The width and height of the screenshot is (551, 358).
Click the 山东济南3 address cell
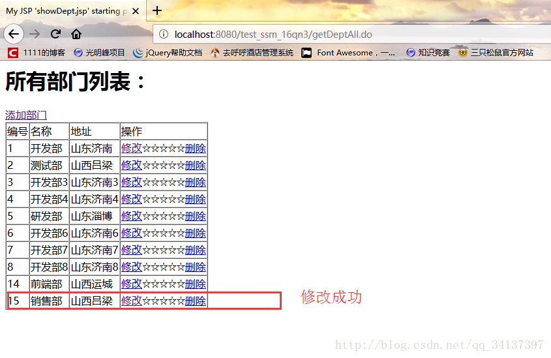coord(95,183)
